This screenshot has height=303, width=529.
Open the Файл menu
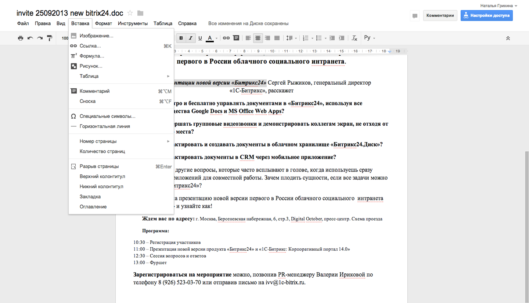coord(23,23)
